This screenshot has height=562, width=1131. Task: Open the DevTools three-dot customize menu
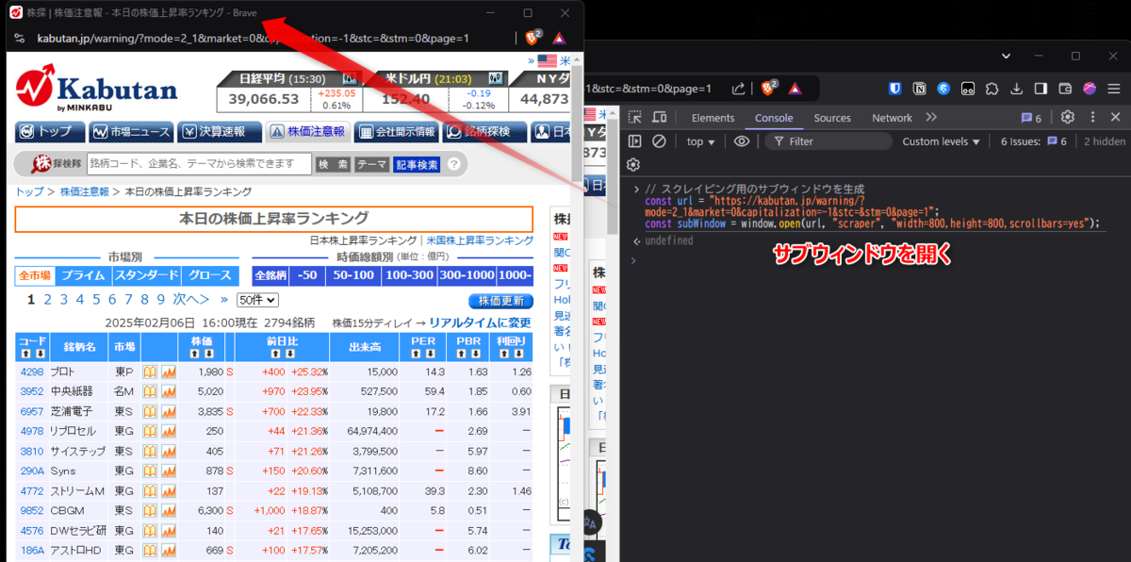1092,118
